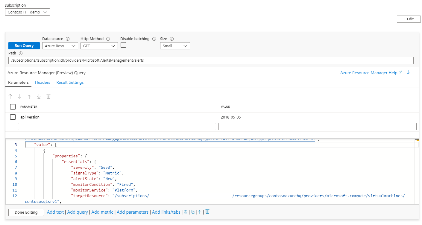Enable the Disable batching checkbox
This screenshot has width=422, height=225.
[x=123, y=45]
